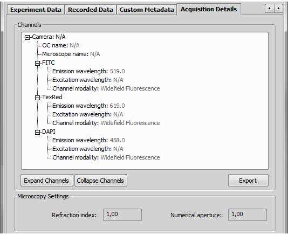The image size is (288, 235).
Task: Open the Recorded Data tab
Action: click(91, 10)
